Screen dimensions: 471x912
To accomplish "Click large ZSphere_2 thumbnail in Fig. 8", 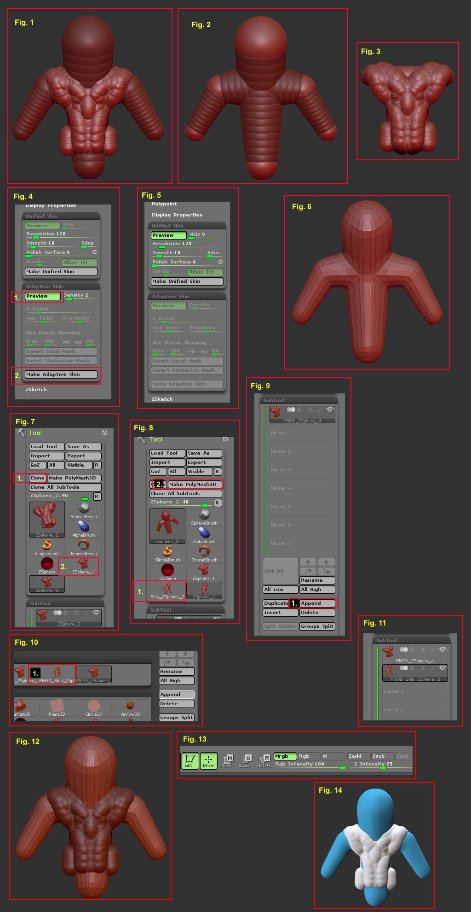I will coord(167,526).
